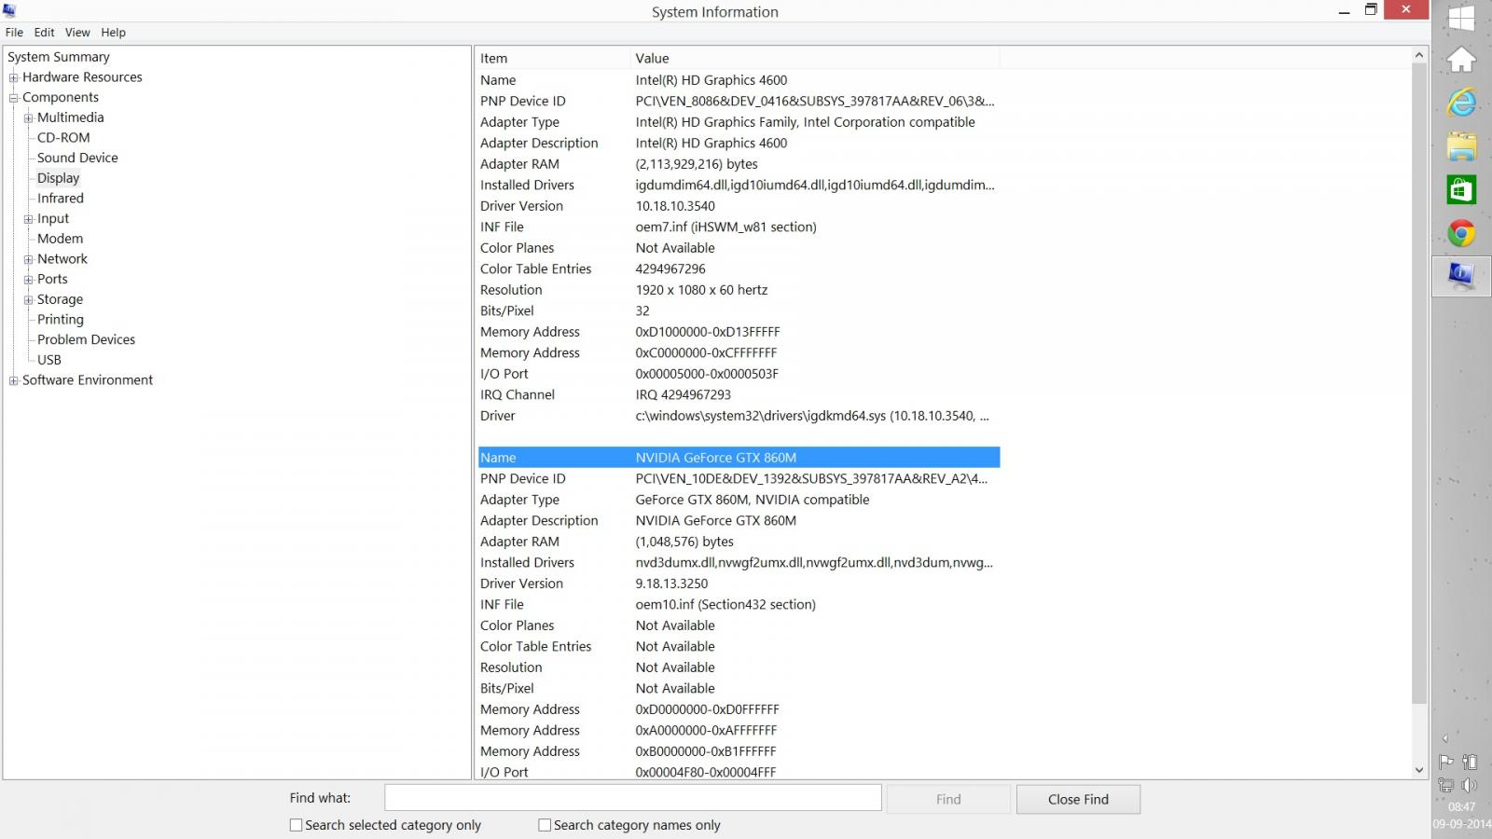
Task: Click the Windows Start button
Action: pos(1461,18)
